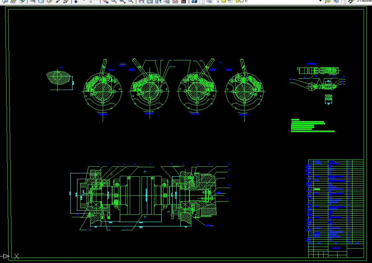Cut selection with the scissors icon

[x=33, y=1]
